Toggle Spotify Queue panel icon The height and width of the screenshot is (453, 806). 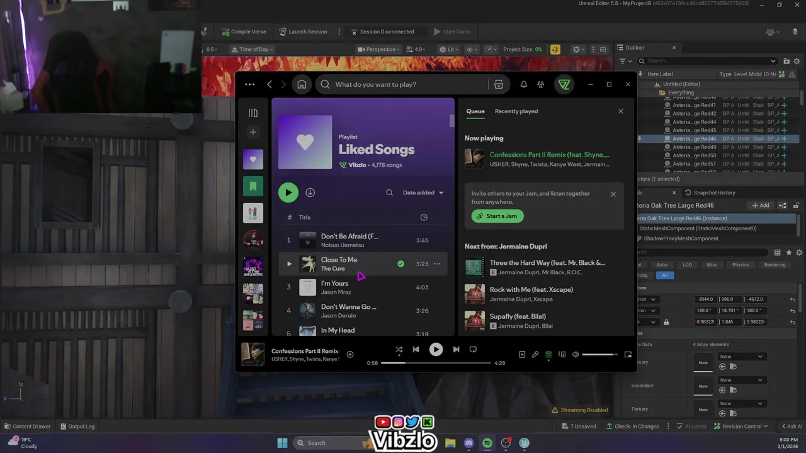[548, 354]
